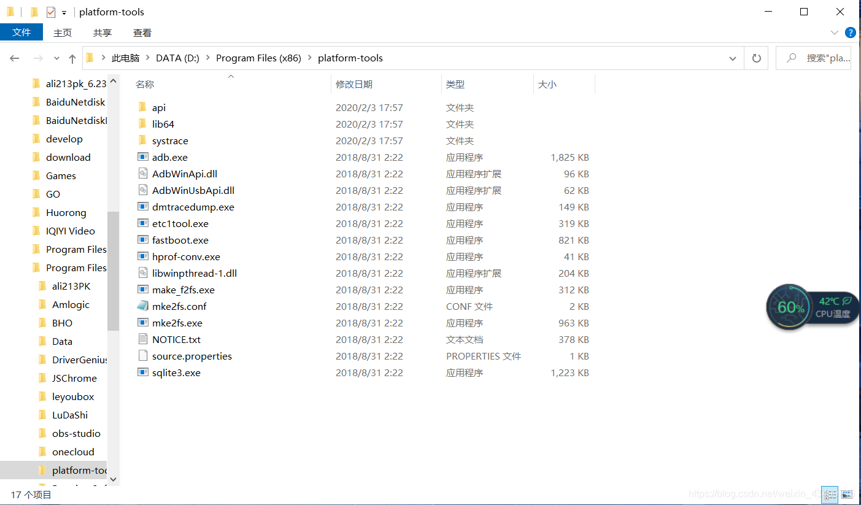Select the source.properties file icon

[x=142, y=356]
